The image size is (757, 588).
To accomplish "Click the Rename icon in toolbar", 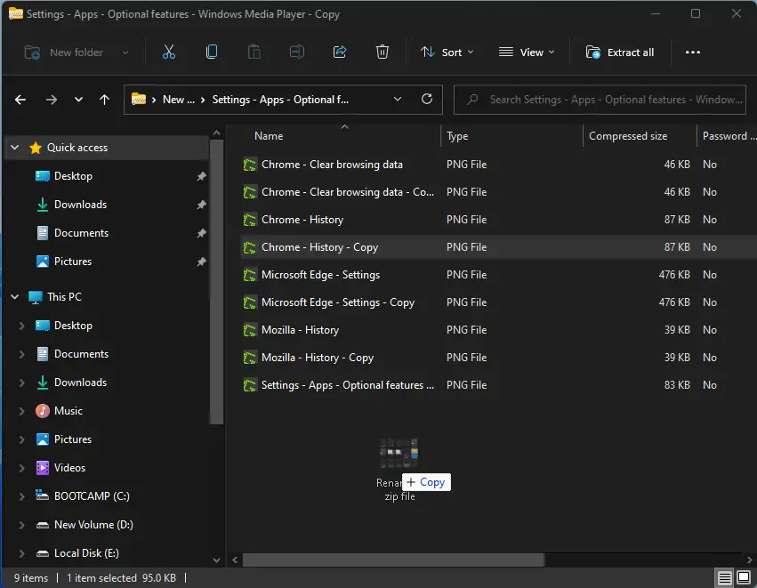I will 297,52.
